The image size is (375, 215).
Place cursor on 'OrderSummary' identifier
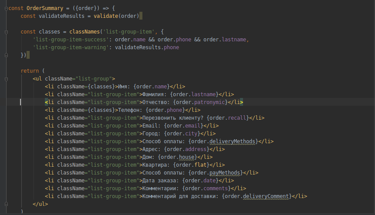45,8
